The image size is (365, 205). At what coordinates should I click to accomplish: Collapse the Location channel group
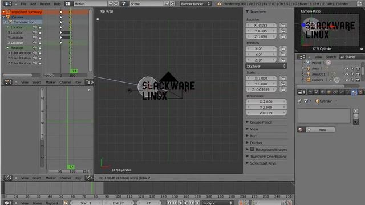point(7,27)
